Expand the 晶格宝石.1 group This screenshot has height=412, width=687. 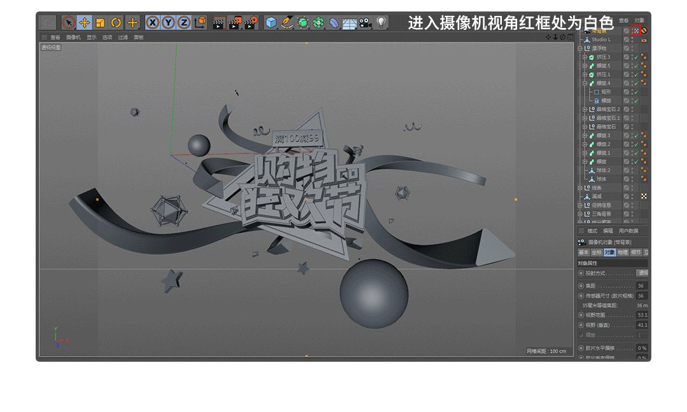[585, 118]
